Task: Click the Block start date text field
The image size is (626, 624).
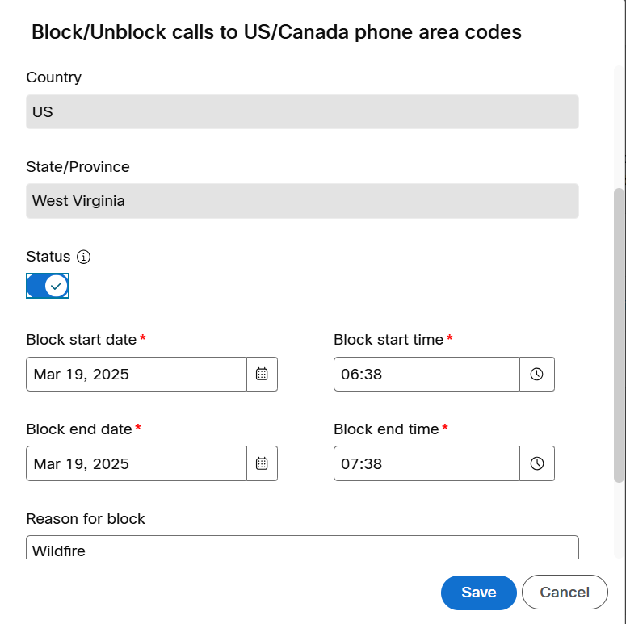Action: [137, 375]
